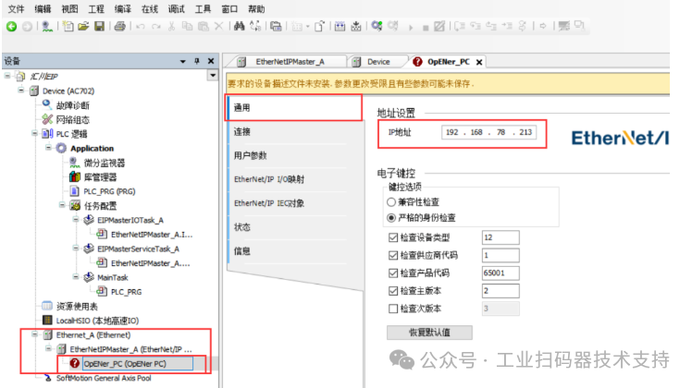This screenshot has height=388, width=692.
Task: Uncheck the check vendor code checkbox
Action: pyautogui.click(x=393, y=255)
